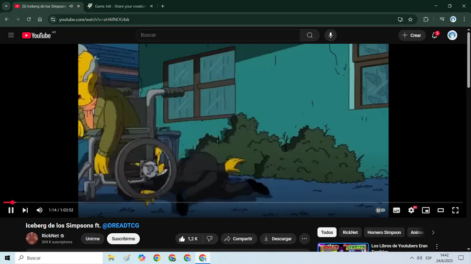
Task: Close the Iceberg de los Simpsons tab
Action: click(78, 6)
